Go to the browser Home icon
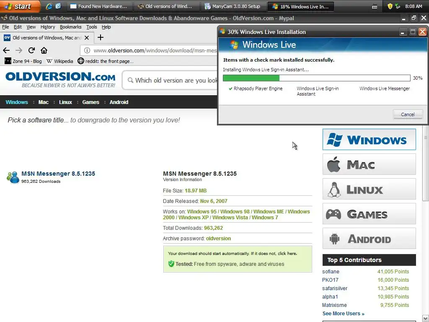The width and height of the screenshot is (429, 322). pos(44,50)
